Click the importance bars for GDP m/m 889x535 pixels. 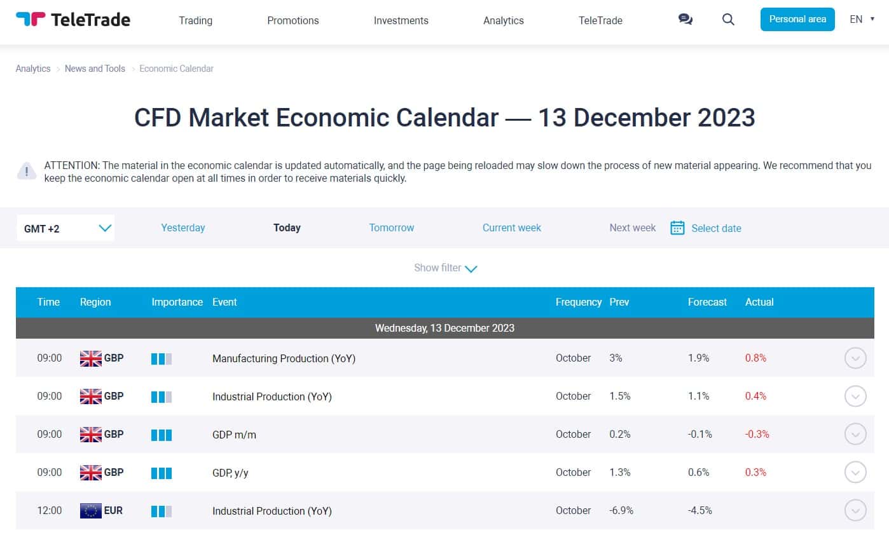click(162, 435)
